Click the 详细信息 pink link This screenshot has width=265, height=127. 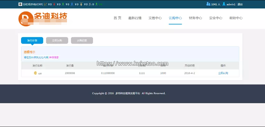(x=54, y=57)
